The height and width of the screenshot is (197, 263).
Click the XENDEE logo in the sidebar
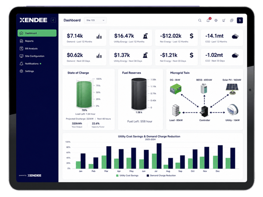(33, 20)
